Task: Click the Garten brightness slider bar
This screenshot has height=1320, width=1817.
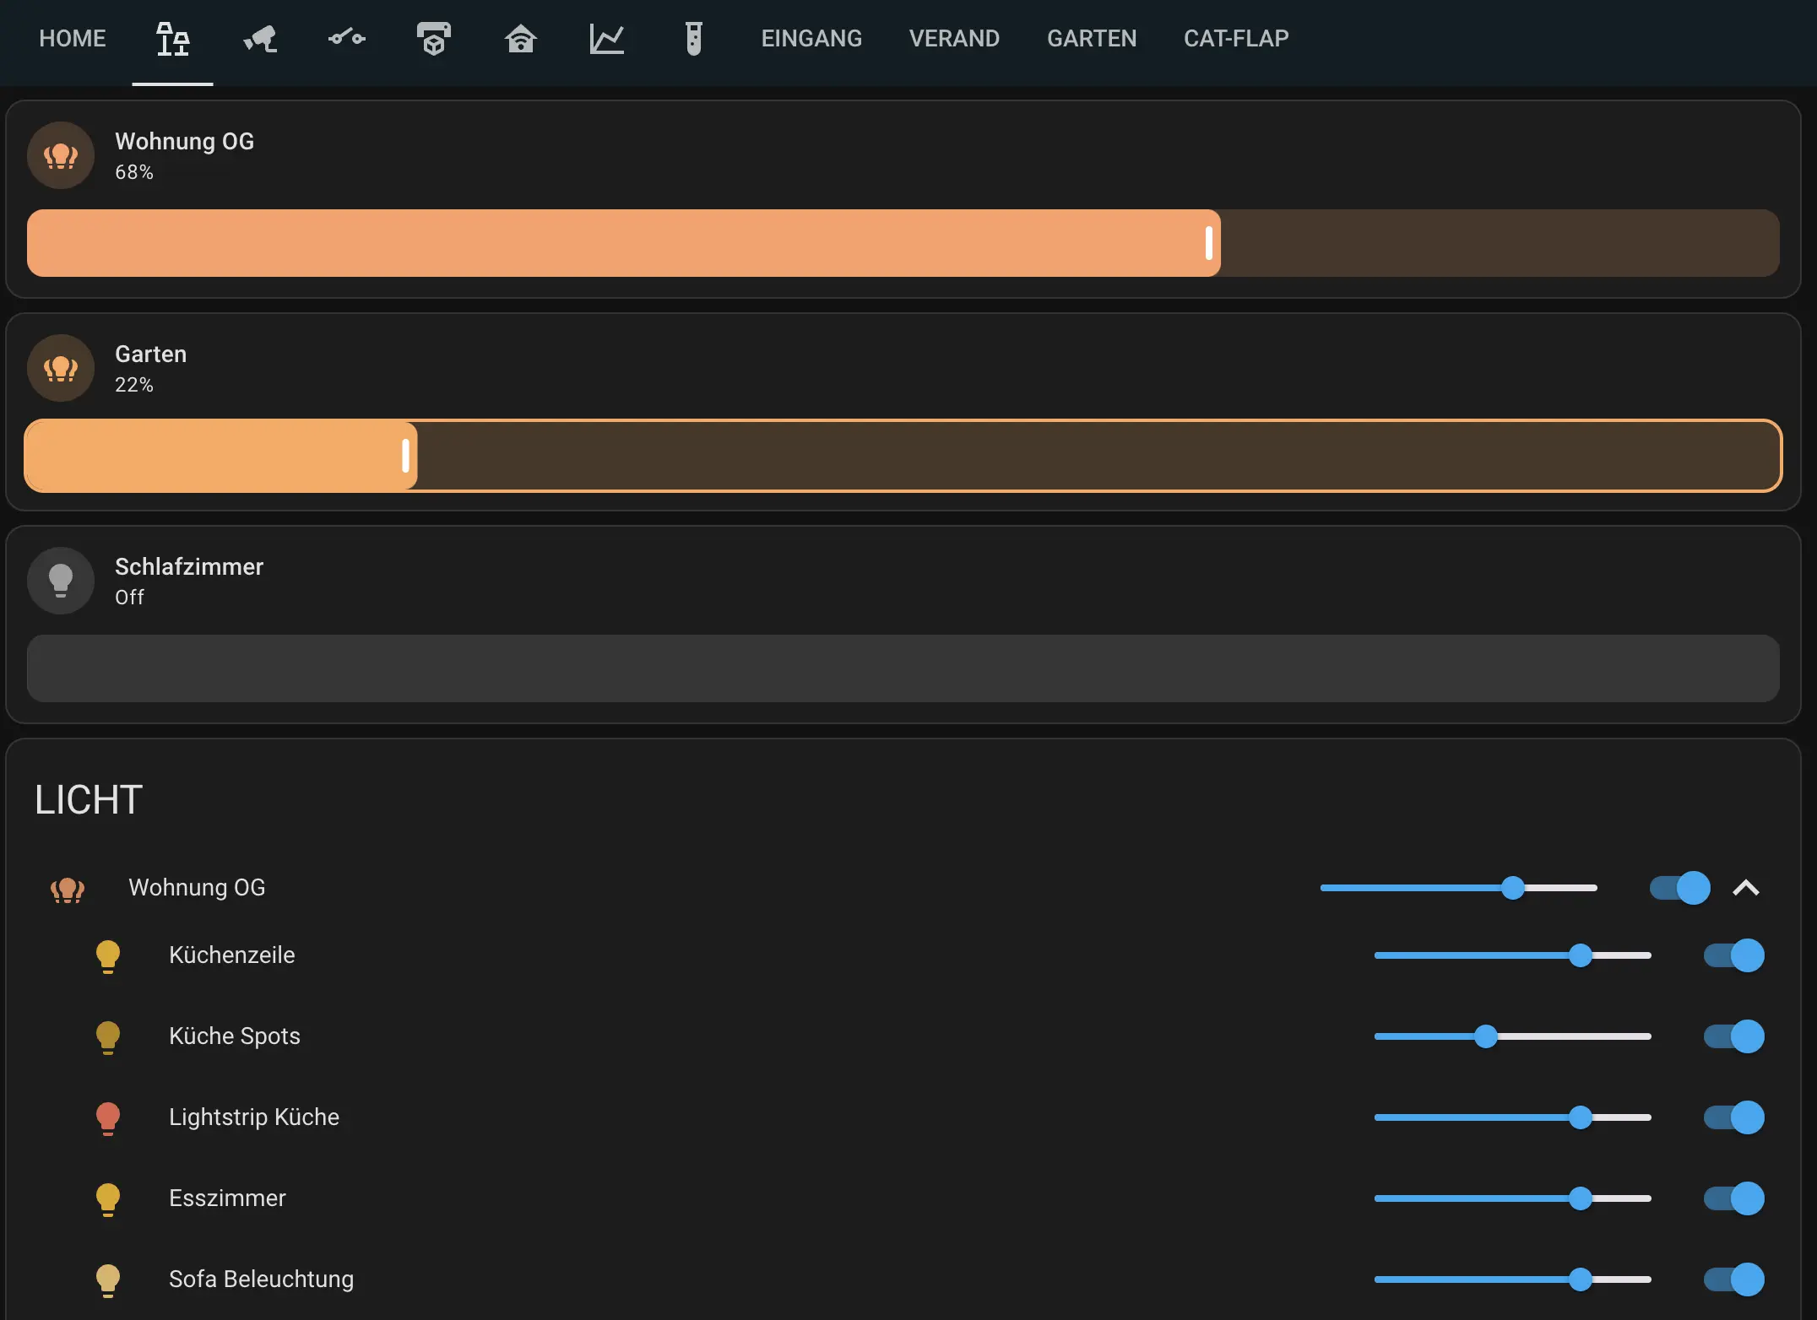Action: [903, 456]
